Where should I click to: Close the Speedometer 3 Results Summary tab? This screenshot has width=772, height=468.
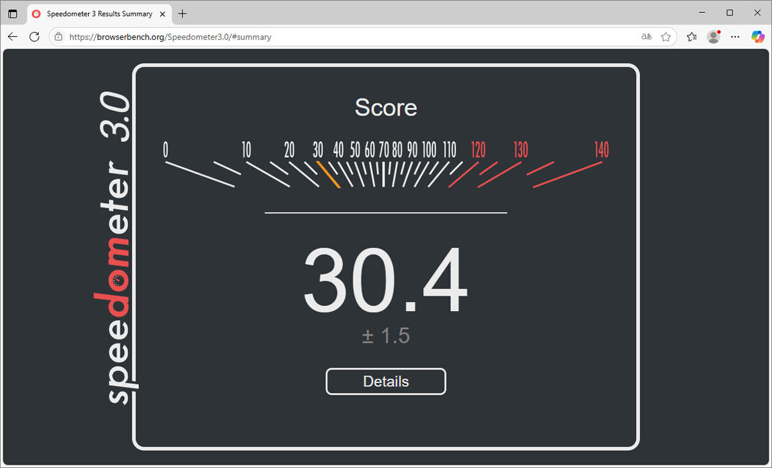click(x=162, y=14)
